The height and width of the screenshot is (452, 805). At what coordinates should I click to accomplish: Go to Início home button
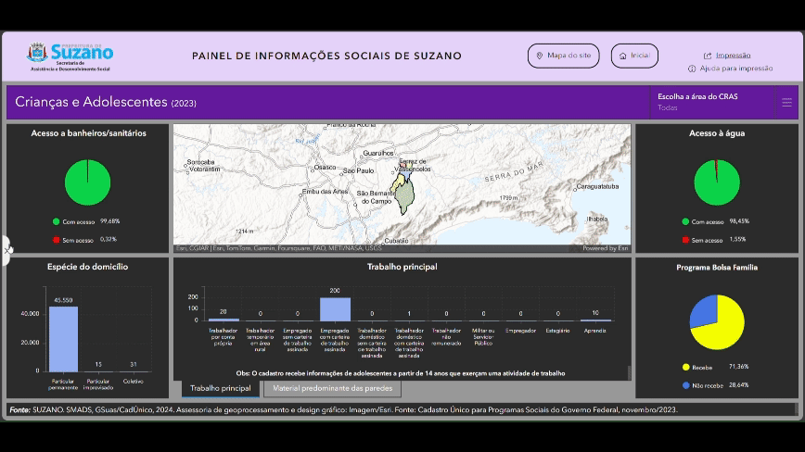pos(634,56)
